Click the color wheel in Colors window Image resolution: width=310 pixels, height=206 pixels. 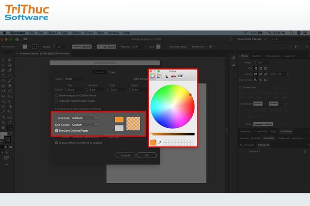(173, 107)
